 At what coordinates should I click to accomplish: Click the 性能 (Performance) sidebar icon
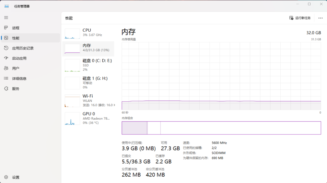[6, 38]
